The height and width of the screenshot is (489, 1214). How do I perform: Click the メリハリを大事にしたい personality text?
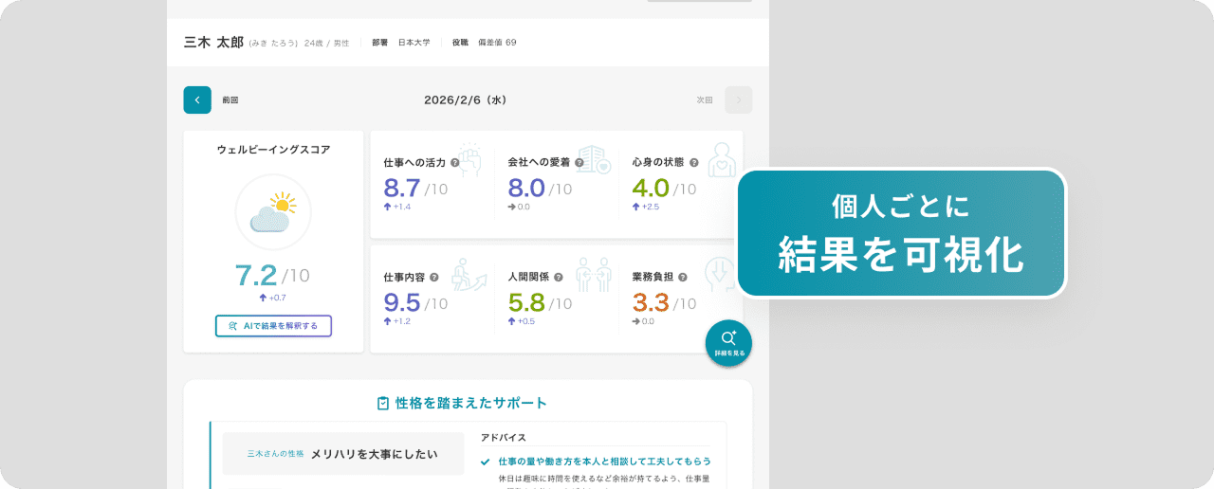(x=375, y=454)
